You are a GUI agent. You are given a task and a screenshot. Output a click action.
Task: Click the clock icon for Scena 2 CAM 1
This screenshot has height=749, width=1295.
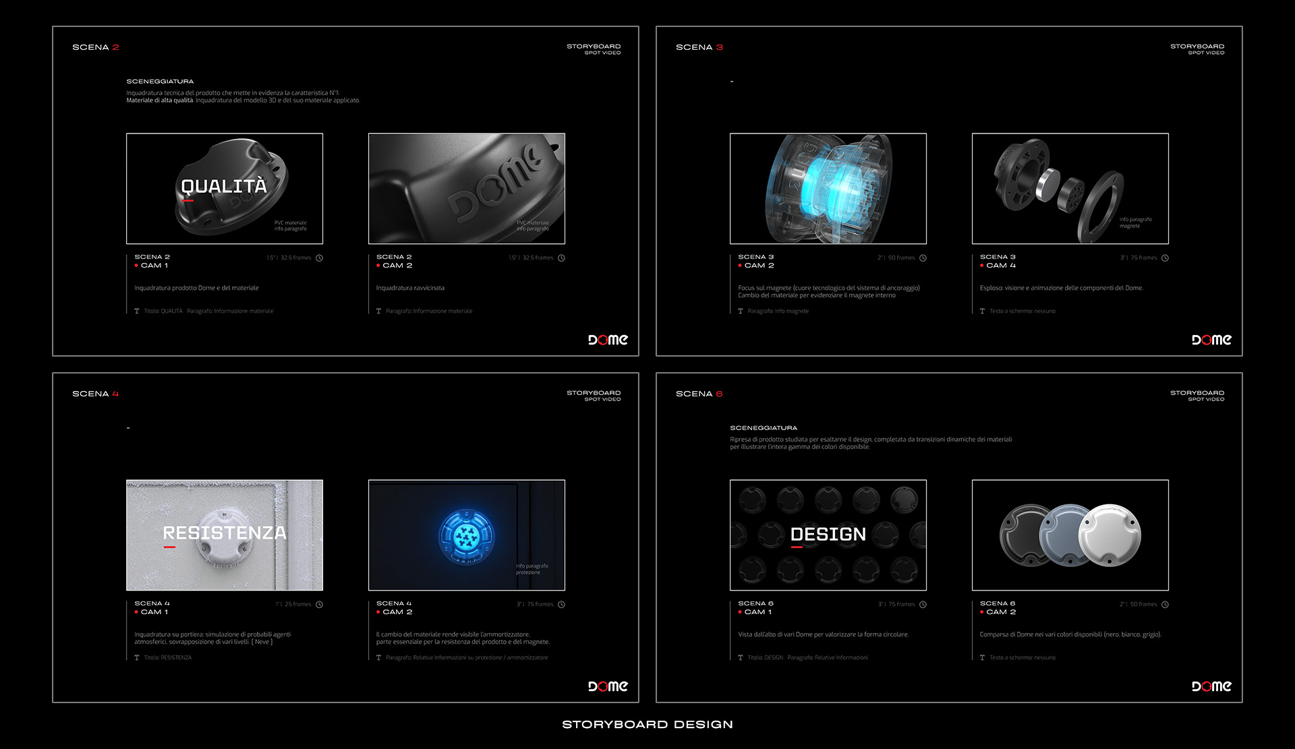point(320,258)
